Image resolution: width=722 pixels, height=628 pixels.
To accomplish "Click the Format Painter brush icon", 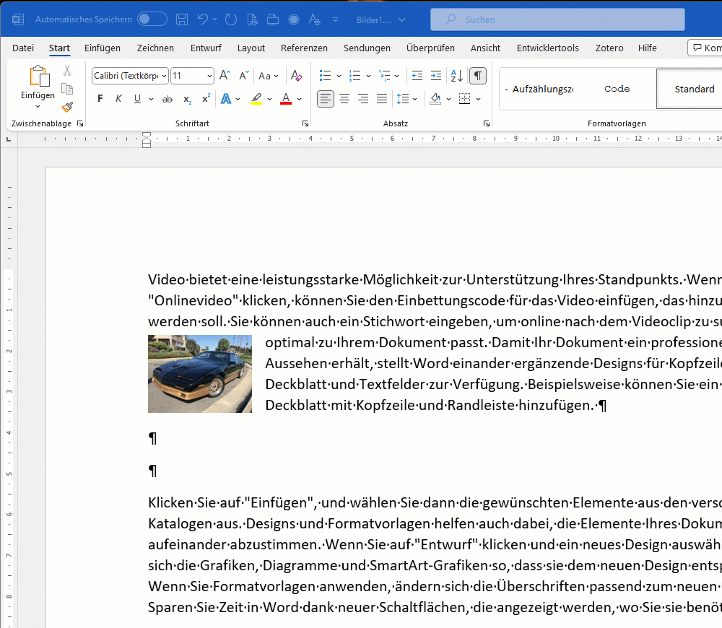I will pyautogui.click(x=67, y=107).
